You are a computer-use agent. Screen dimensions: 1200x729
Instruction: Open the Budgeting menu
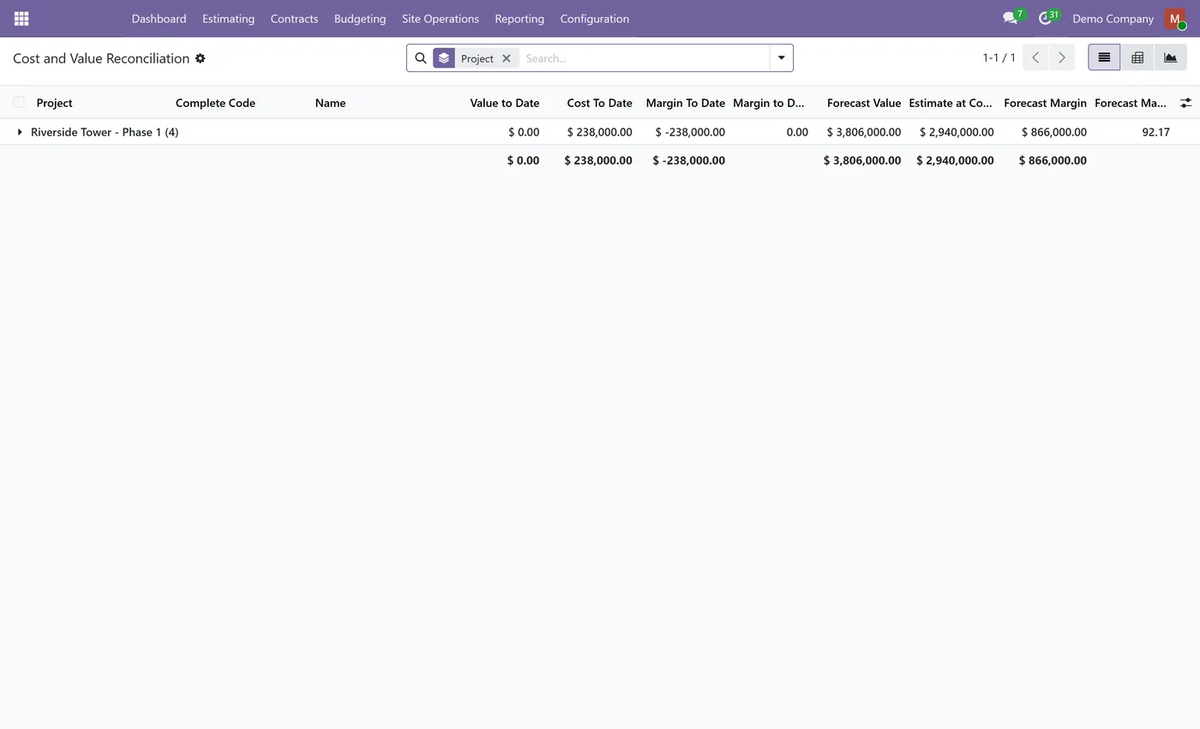pyautogui.click(x=360, y=18)
